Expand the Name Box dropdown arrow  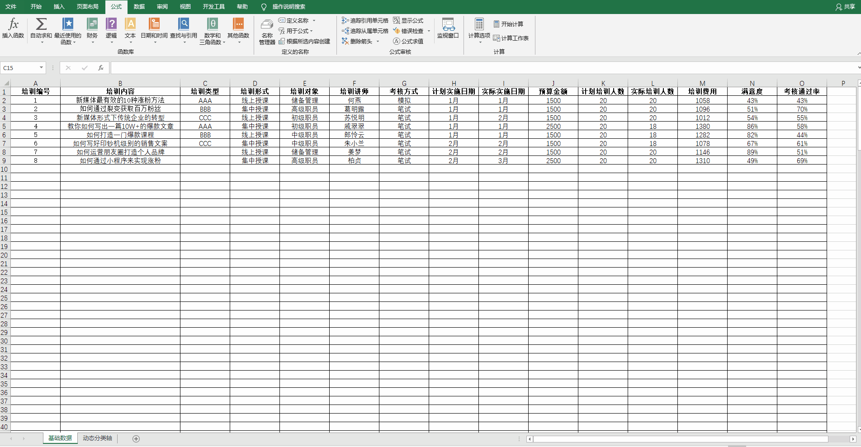(41, 68)
